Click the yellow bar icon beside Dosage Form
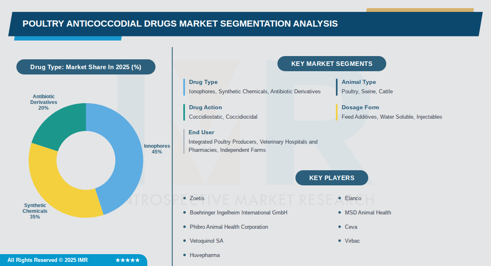This screenshot has height=266, width=491. click(x=336, y=112)
